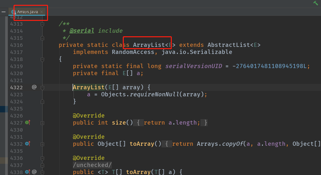Click first @Override annotation above size()

click(x=89, y=116)
